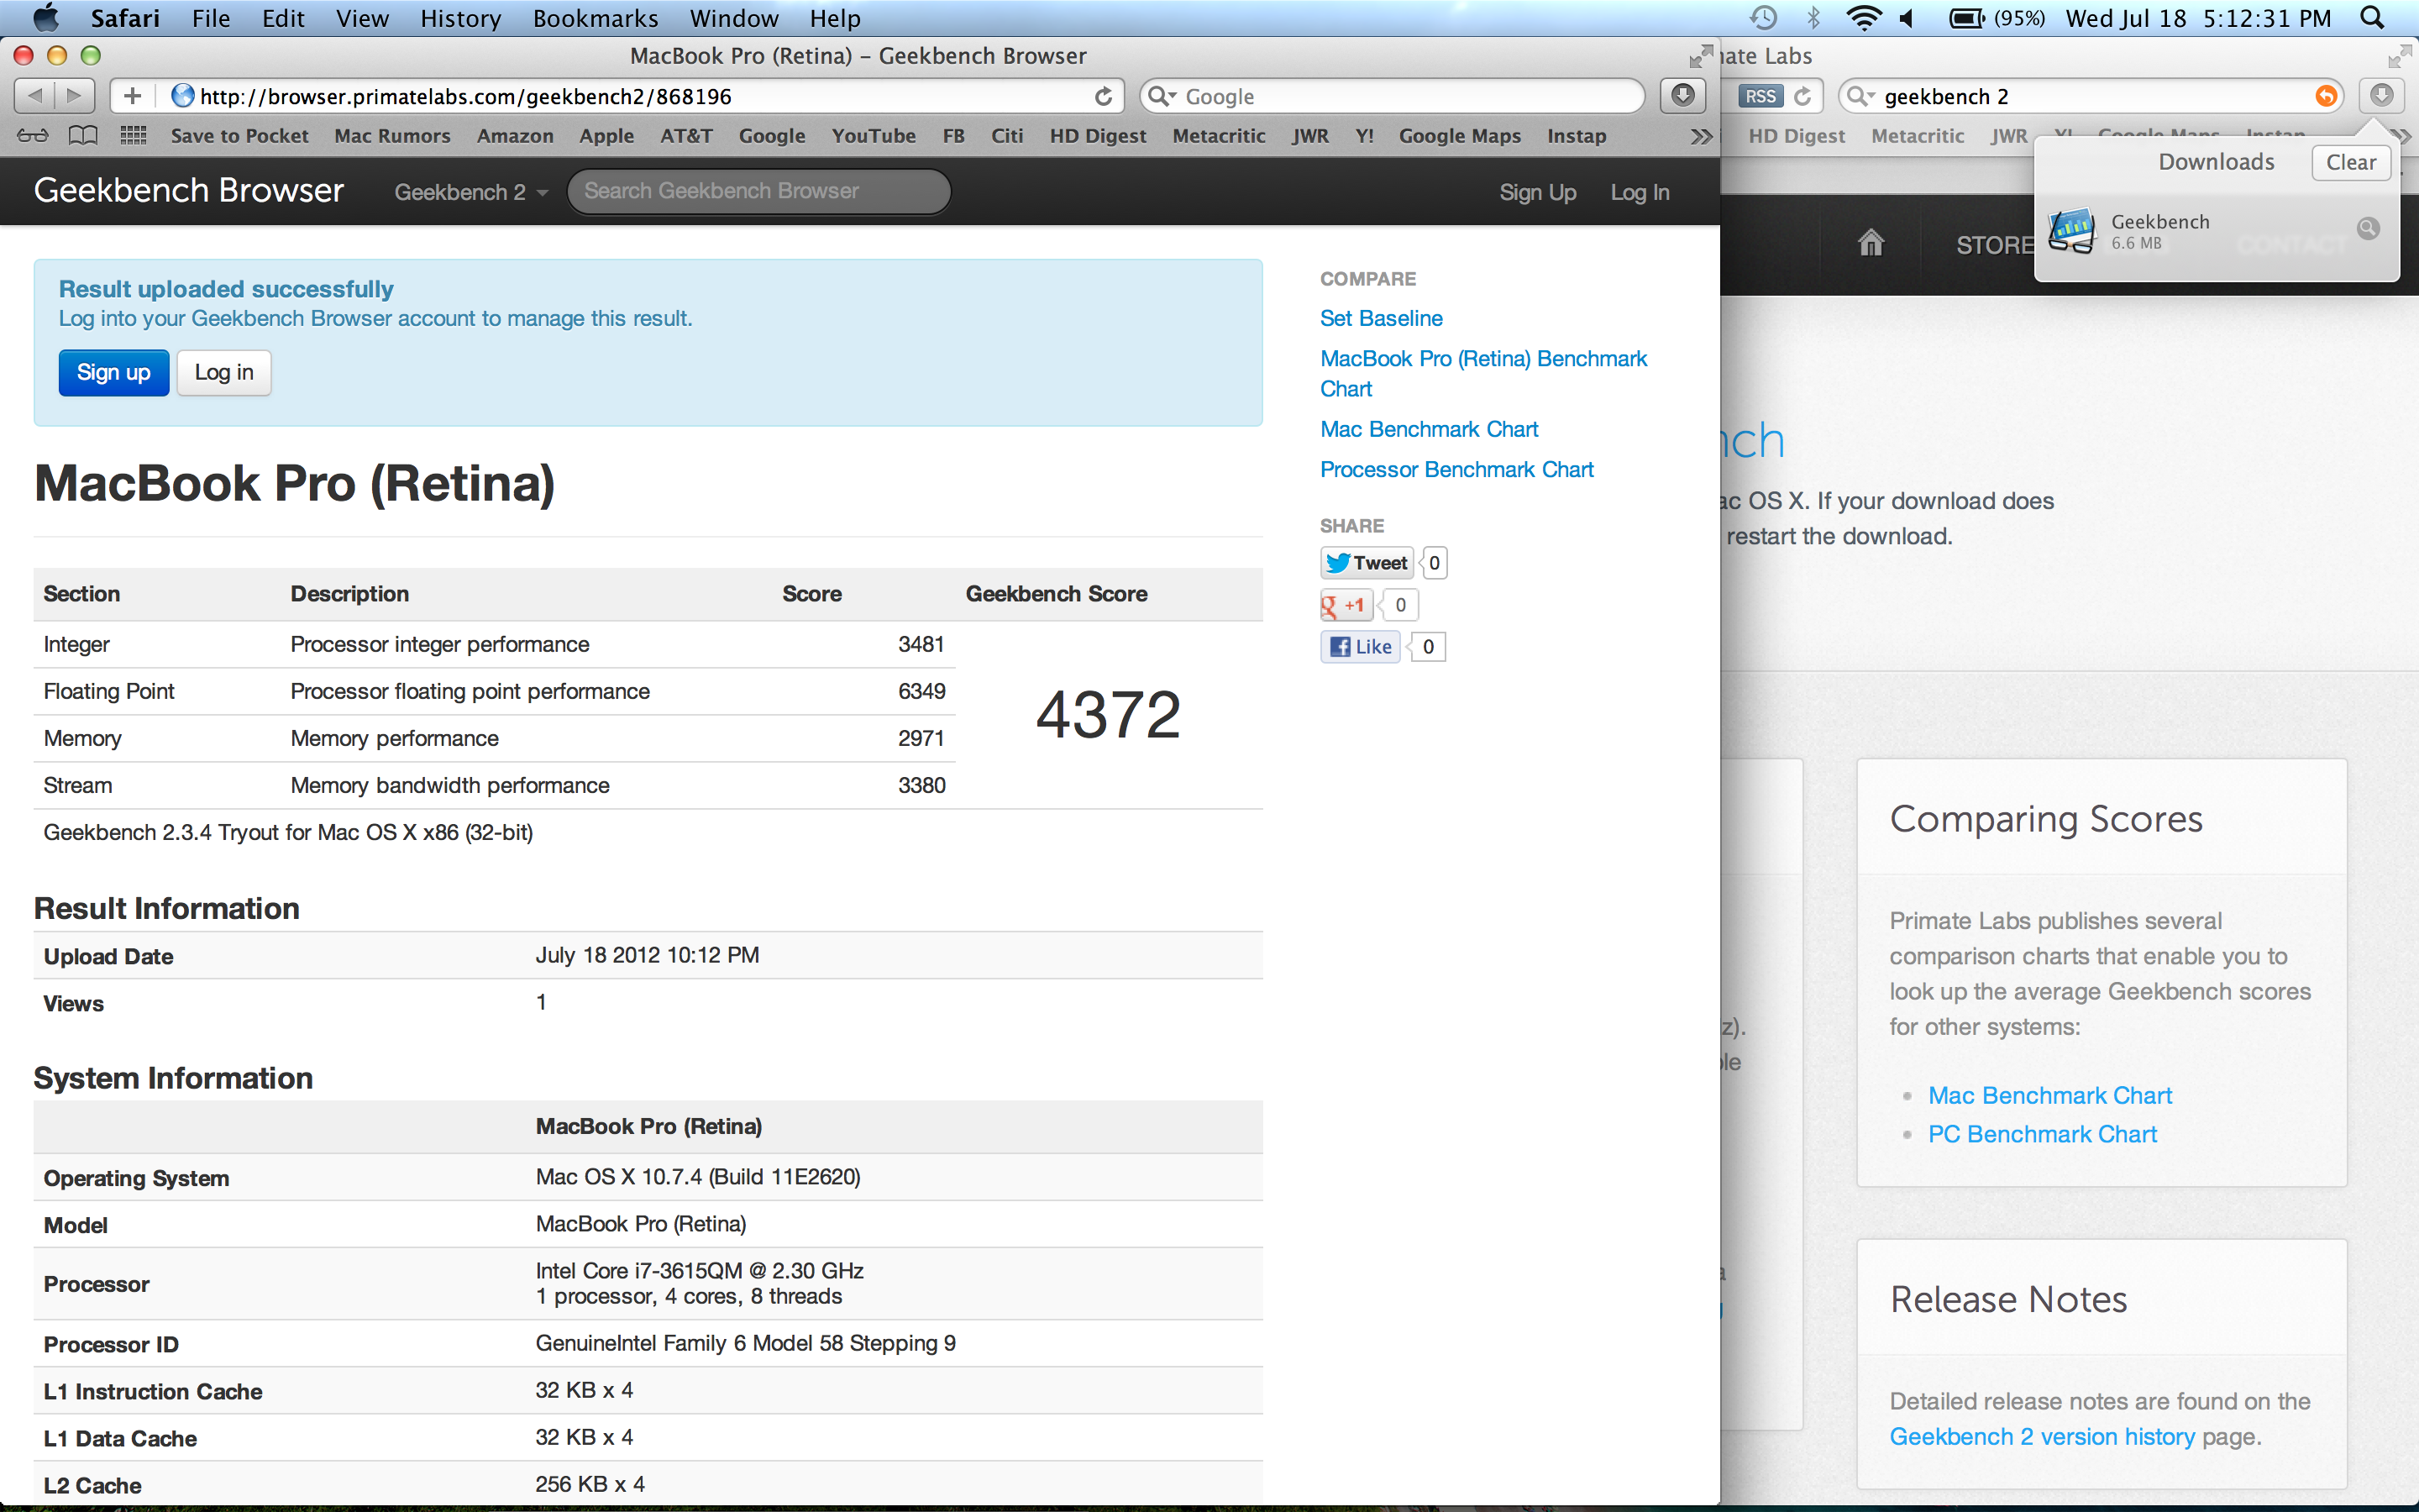The height and width of the screenshot is (1512, 2419).
Task: Open Mac Rumors bookmark
Action: point(392,136)
